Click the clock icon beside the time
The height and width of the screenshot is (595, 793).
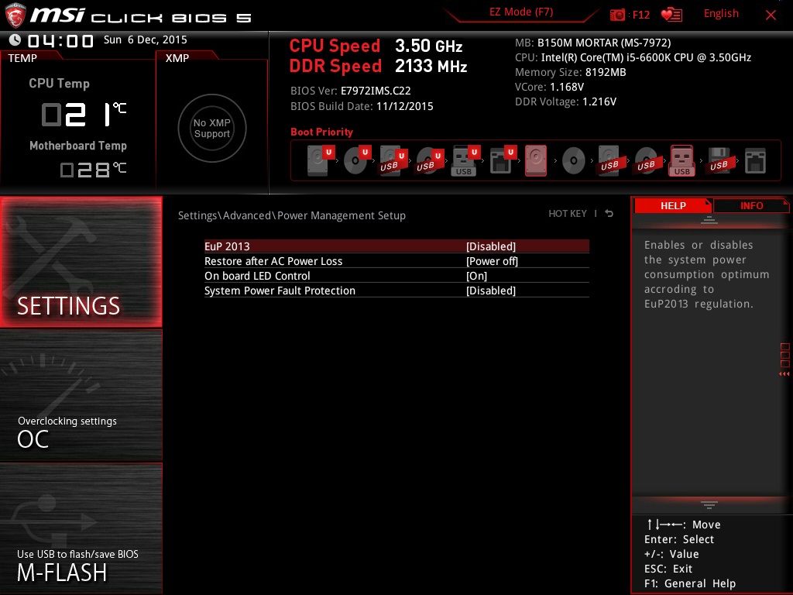[x=15, y=40]
